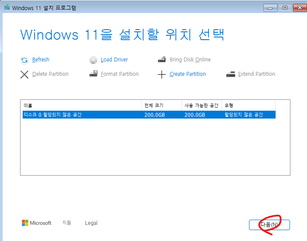The height and width of the screenshot is (241, 307).
Task: Click the Format Partition text
Action: coord(119,74)
